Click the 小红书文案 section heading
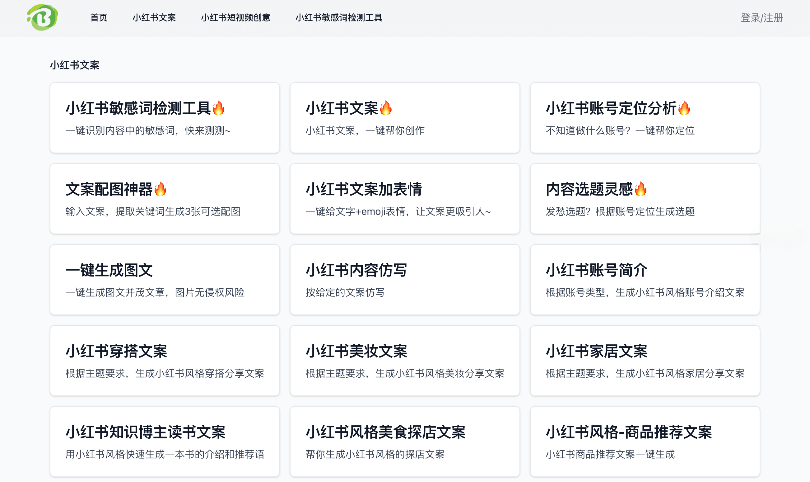Image resolution: width=810 pixels, height=482 pixels. click(x=75, y=65)
